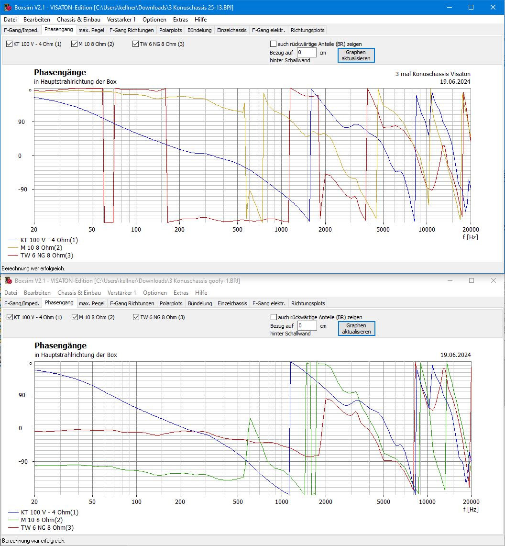Maximize the top Boxsim window
Viewport: 505px width, 546px height.
tap(471, 7)
